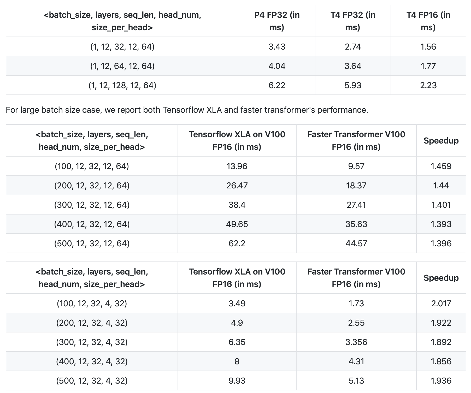
Task: Select the T4 FP32 value 3.64
Action: click(x=353, y=66)
